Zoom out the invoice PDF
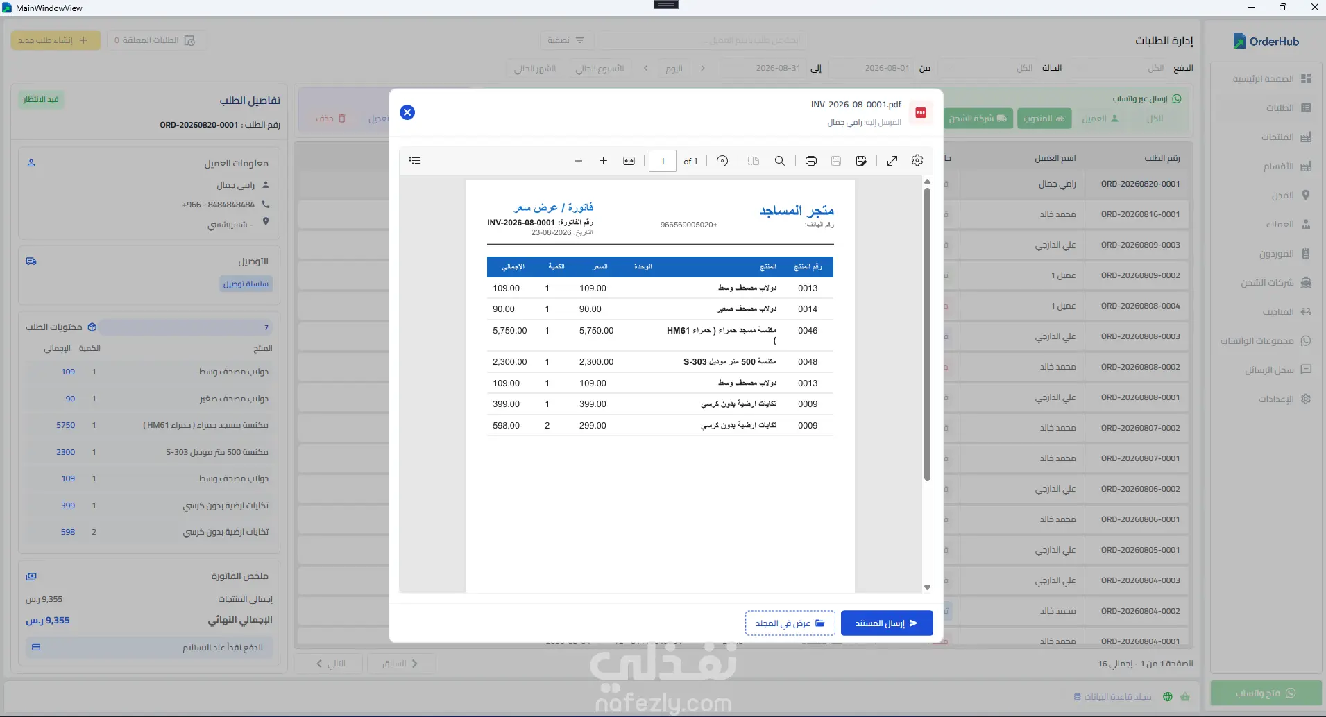 tap(579, 161)
